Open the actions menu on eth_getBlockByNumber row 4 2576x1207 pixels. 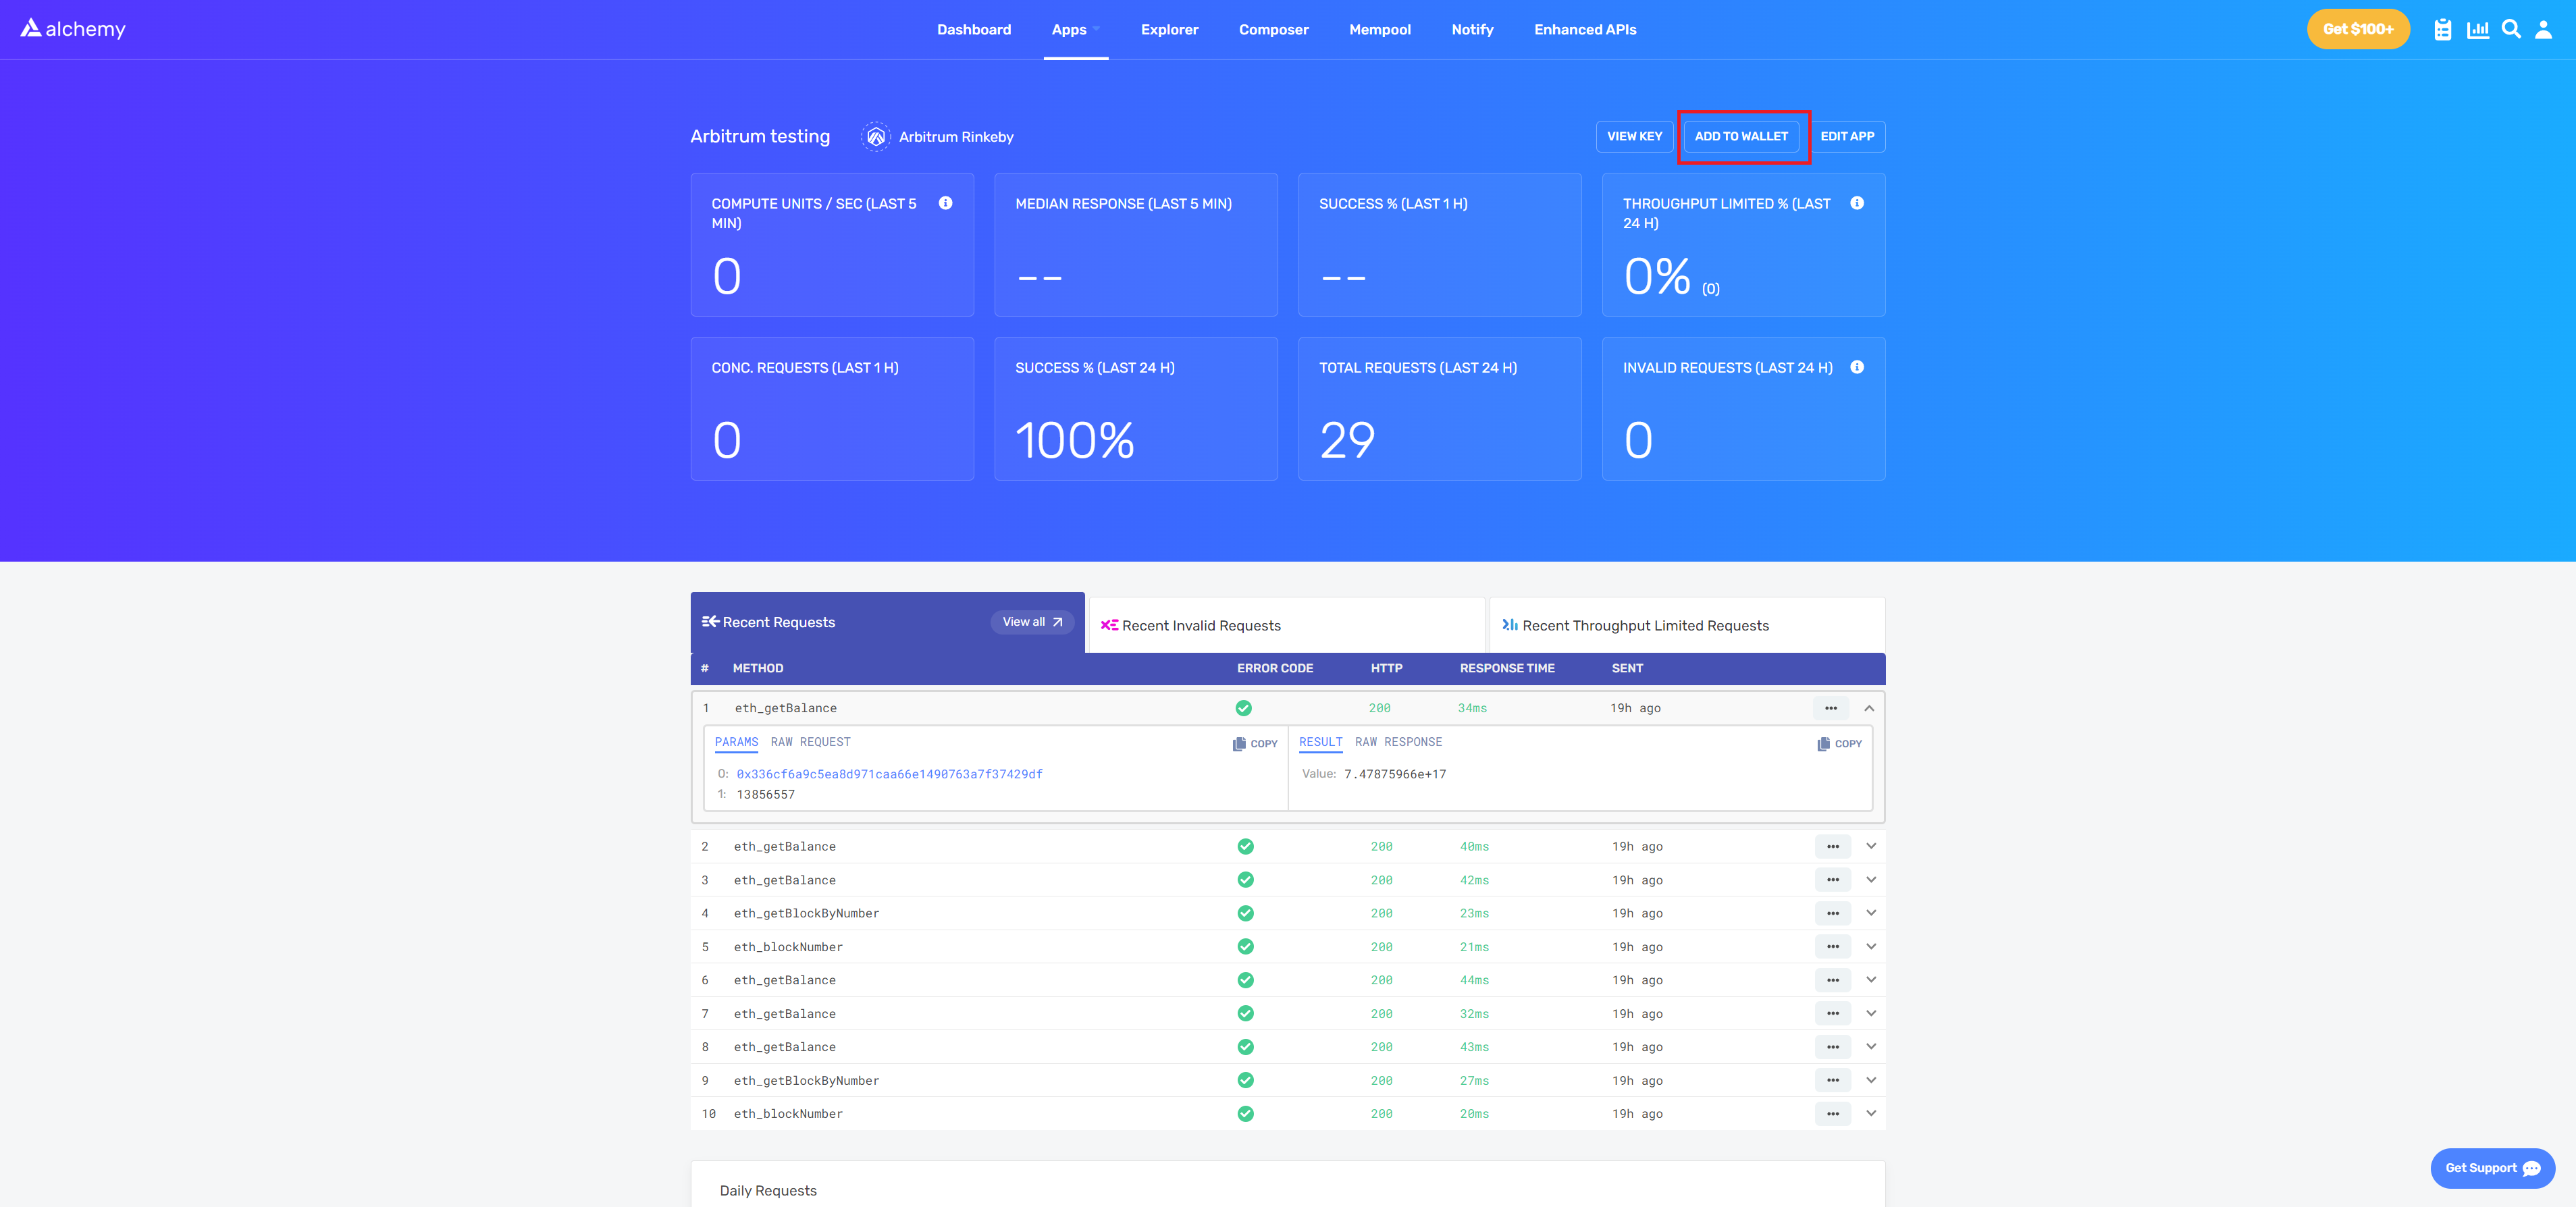click(1832, 913)
